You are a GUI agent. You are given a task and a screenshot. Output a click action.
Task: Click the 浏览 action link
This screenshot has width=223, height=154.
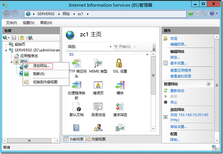click(x=173, y=38)
